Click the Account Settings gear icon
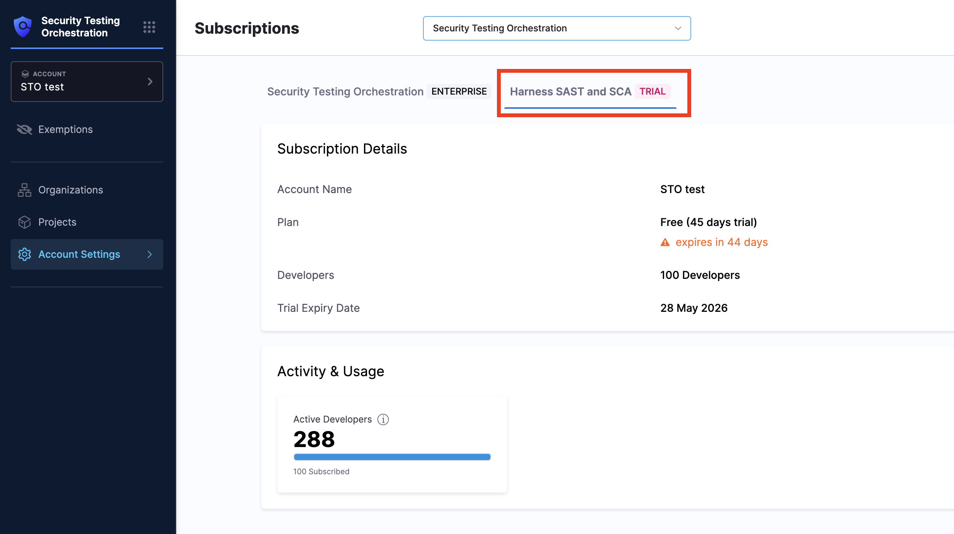This screenshot has height=534, width=954. [24, 254]
